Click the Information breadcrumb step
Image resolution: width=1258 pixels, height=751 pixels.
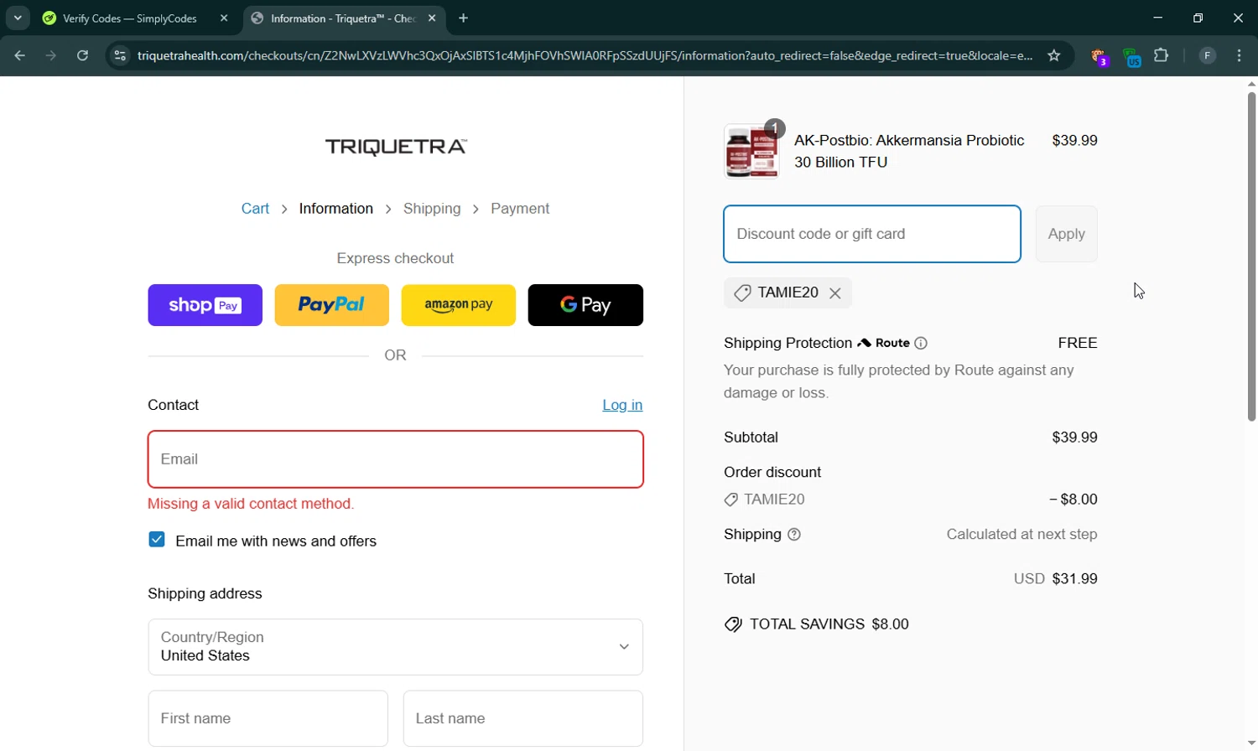pos(336,209)
